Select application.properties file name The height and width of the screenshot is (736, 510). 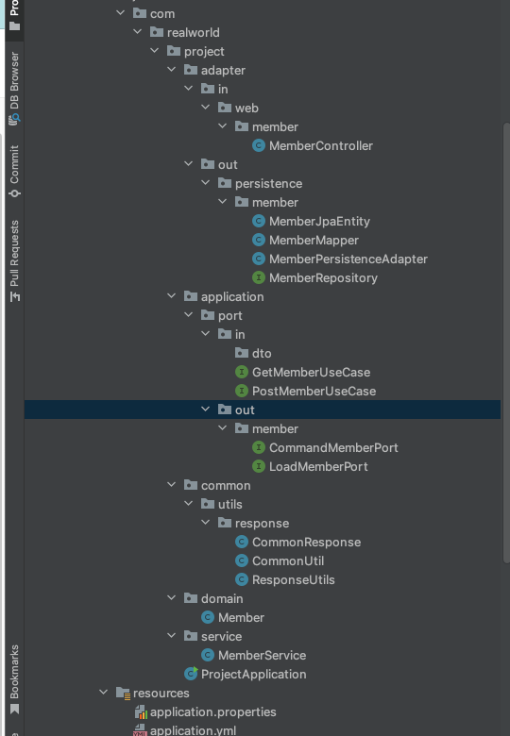pyautogui.click(x=212, y=712)
